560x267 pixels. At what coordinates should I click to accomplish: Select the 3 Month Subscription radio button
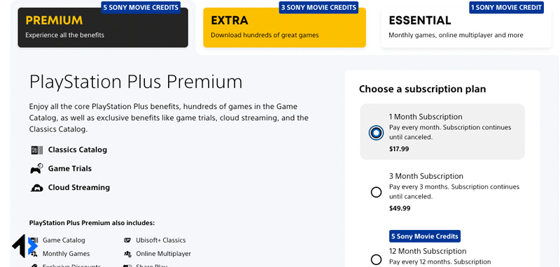coord(376,192)
